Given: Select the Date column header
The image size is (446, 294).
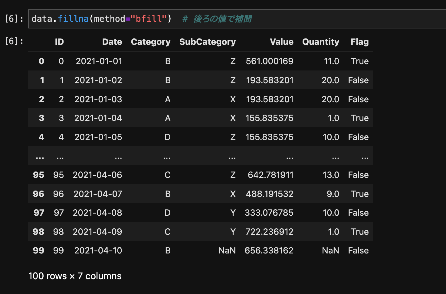Looking at the screenshot, I should click(x=112, y=42).
